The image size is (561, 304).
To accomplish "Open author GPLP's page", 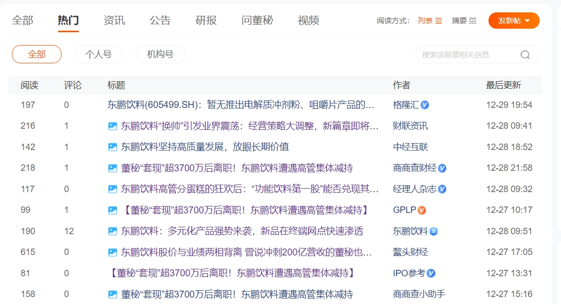I will point(405,210).
